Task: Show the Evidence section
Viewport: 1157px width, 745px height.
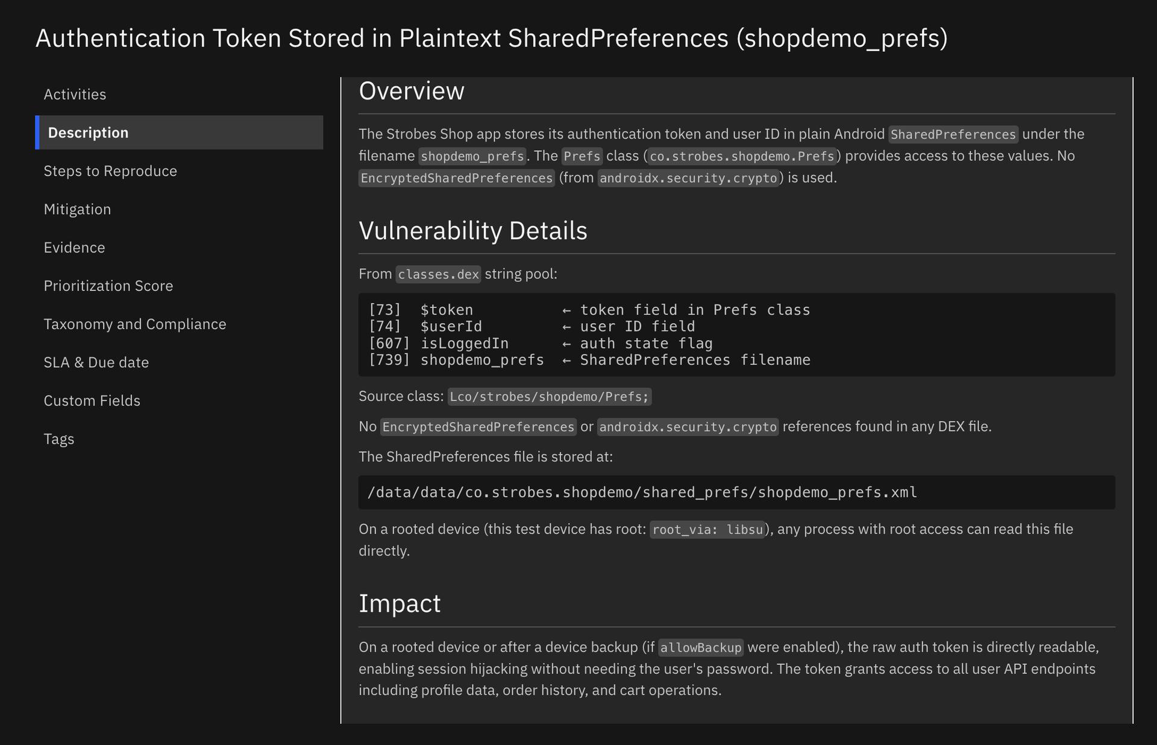Action: pos(74,247)
